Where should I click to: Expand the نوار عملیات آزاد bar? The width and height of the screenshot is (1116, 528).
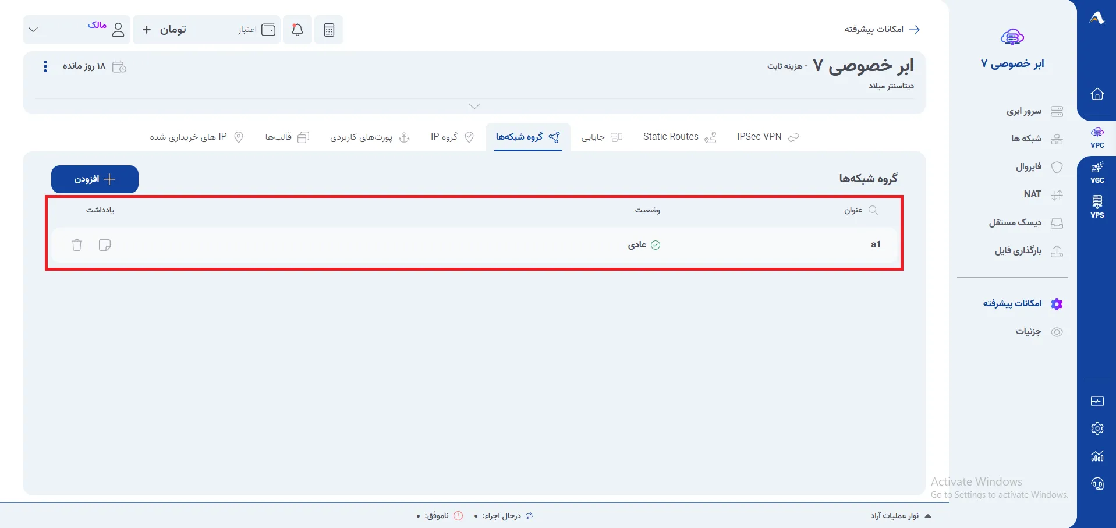click(x=900, y=516)
